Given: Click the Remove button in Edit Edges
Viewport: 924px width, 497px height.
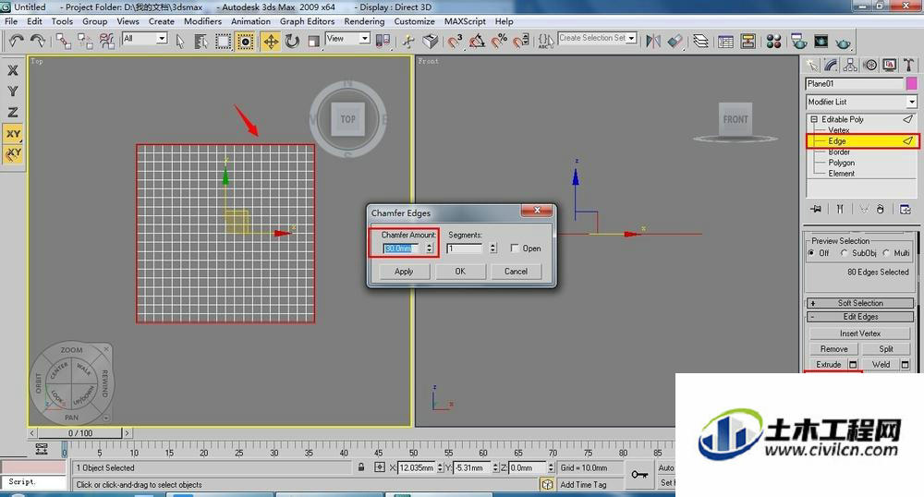Looking at the screenshot, I should [x=833, y=348].
